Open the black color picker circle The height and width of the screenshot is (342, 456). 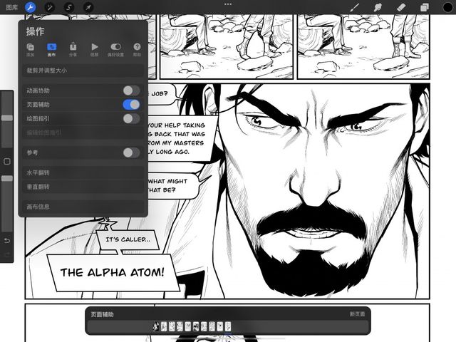[447, 7]
